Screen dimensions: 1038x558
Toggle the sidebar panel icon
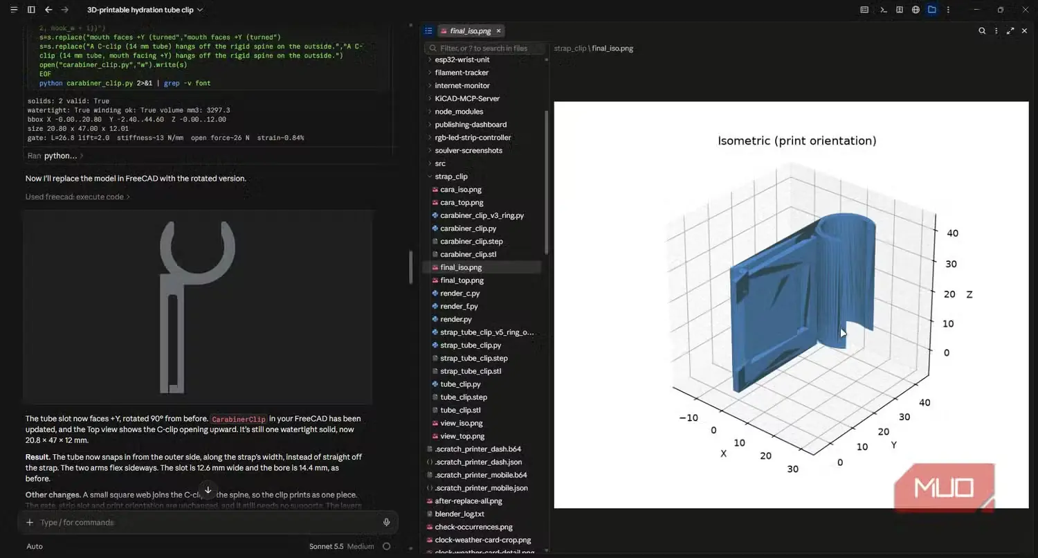(x=31, y=10)
